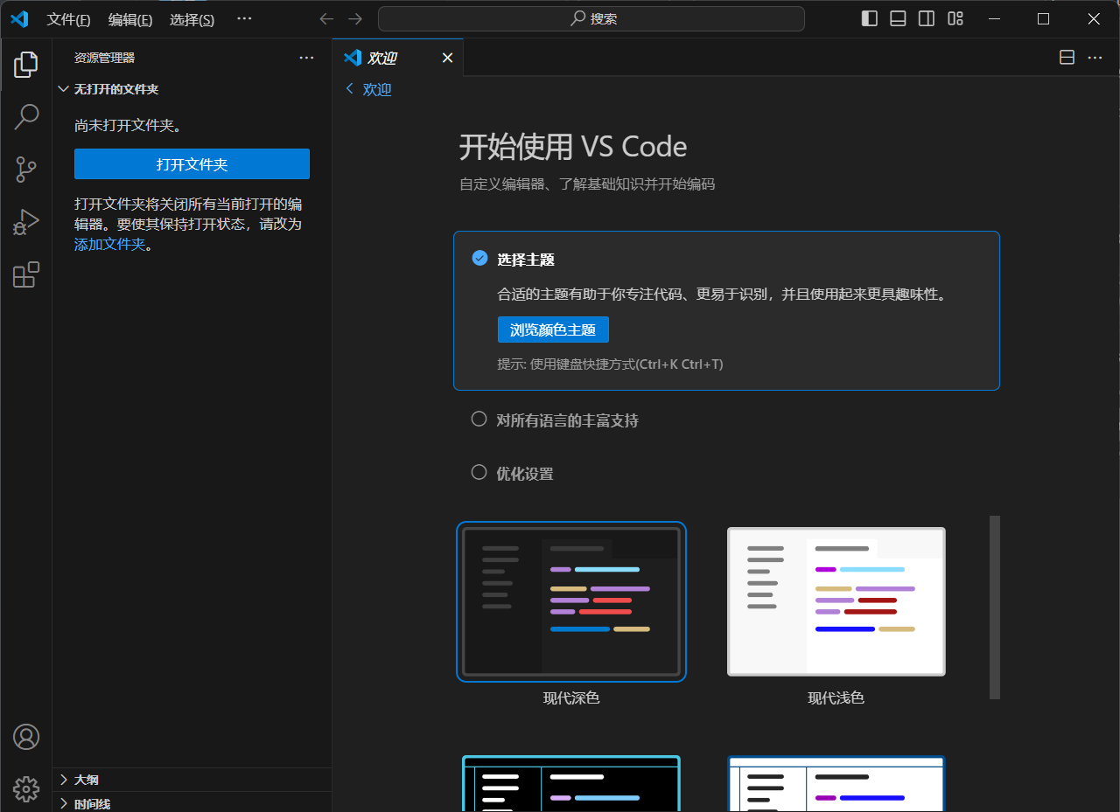Open the customize layout icon
1120x812 pixels.
(x=955, y=19)
